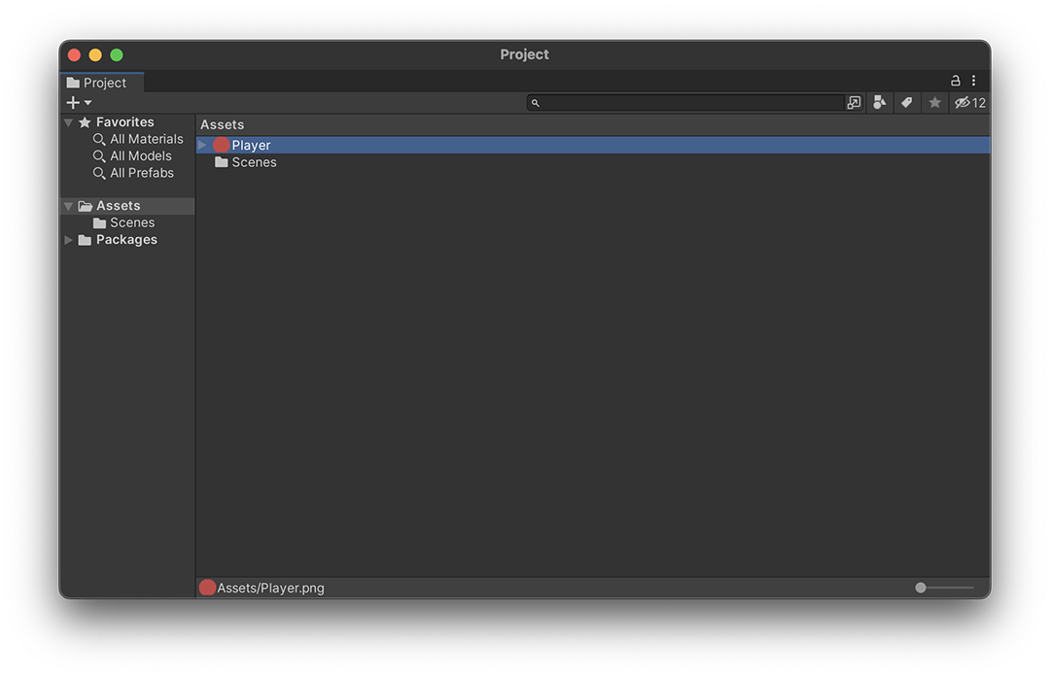Close the Project window with red button
Screen dimensions: 1050x677
tap(74, 54)
